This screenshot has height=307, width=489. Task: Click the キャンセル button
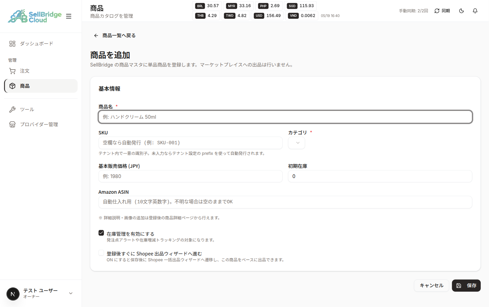pyautogui.click(x=431, y=286)
